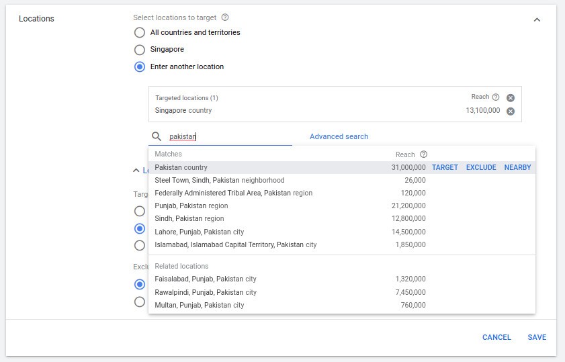
Task: Choose first Target radio option
Action: [140, 211]
